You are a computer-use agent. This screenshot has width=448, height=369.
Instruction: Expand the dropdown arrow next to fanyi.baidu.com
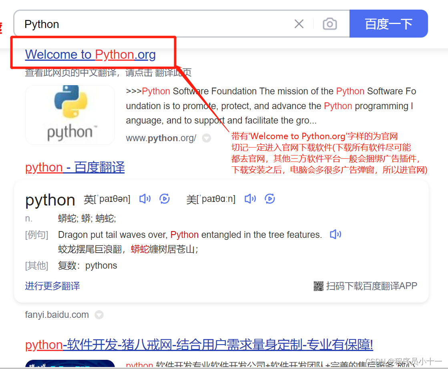pyautogui.click(x=99, y=315)
